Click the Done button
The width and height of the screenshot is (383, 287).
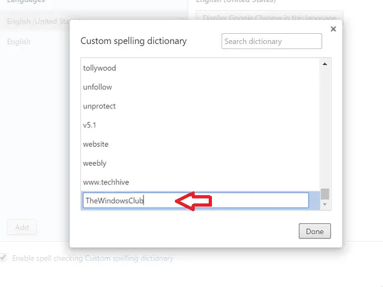315,231
